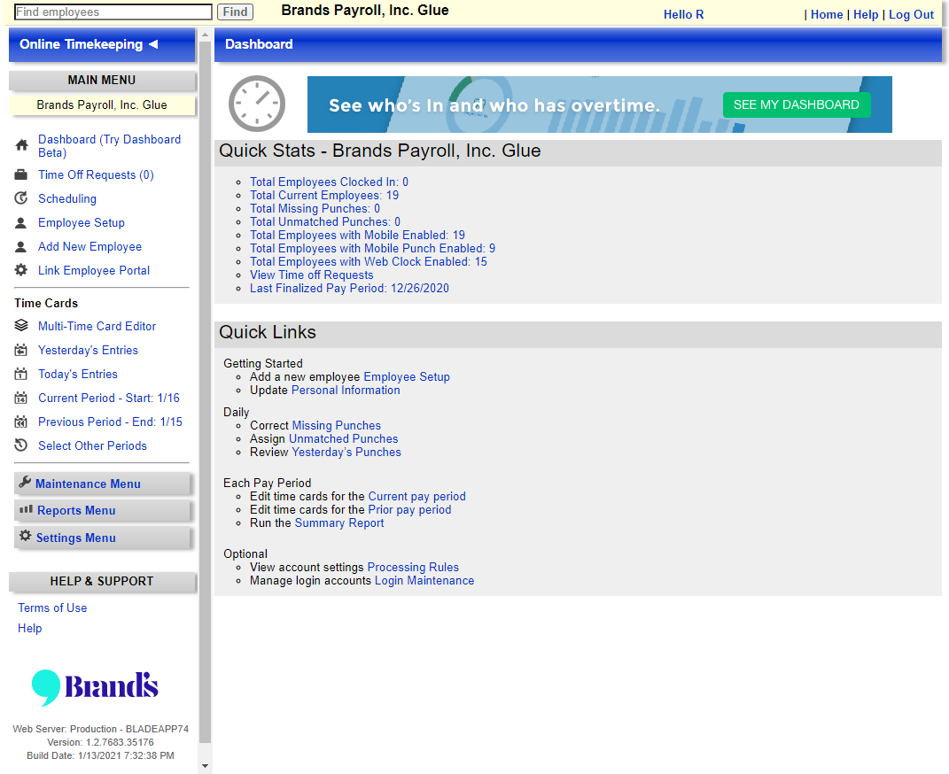The width and height of the screenshot is (949, 774).
Task: Open Time Off Requests (0)
Action: point(96,174)
